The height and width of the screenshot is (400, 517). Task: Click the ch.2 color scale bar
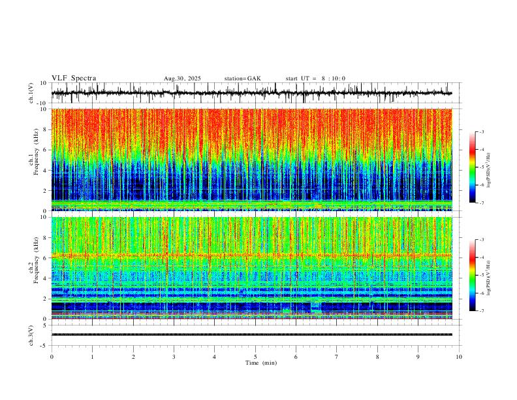pos(472,275)
